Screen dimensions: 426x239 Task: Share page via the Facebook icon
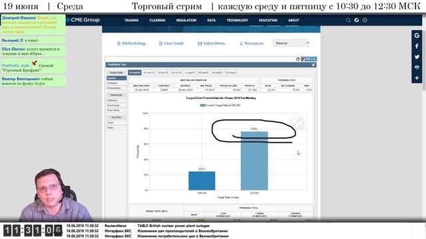(417, 46)
